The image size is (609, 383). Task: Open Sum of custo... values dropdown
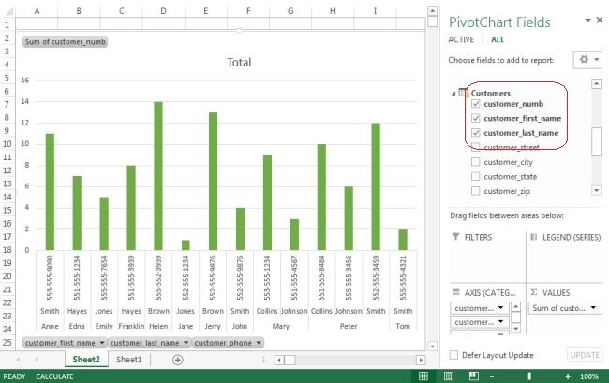point(593,308)
